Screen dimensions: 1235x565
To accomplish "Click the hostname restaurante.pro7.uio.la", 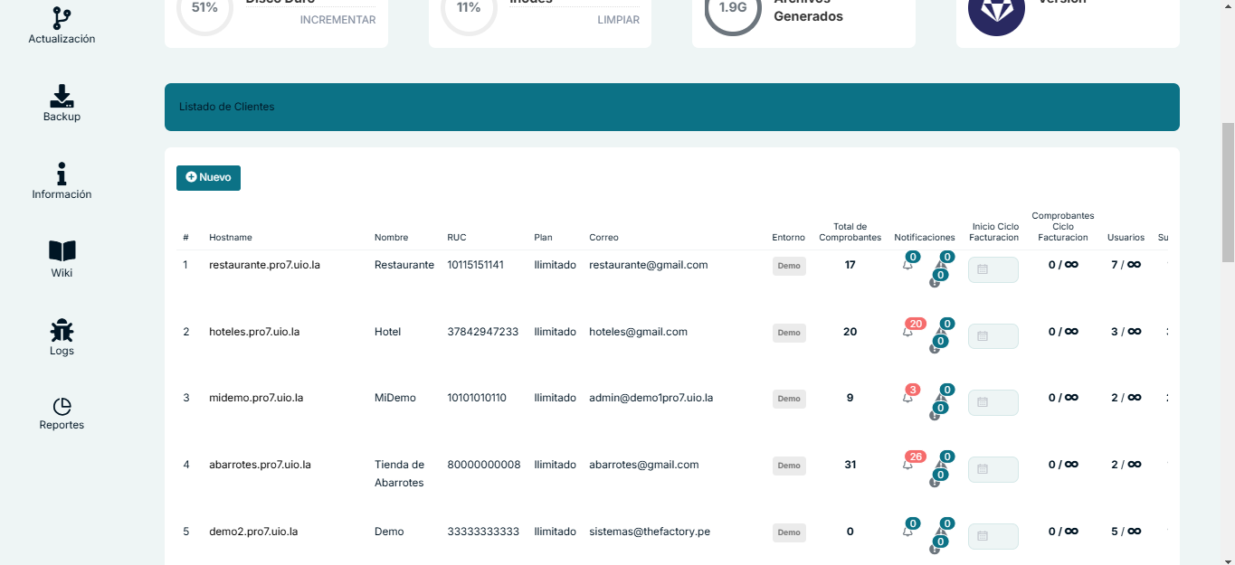I will tap(264, 265).
